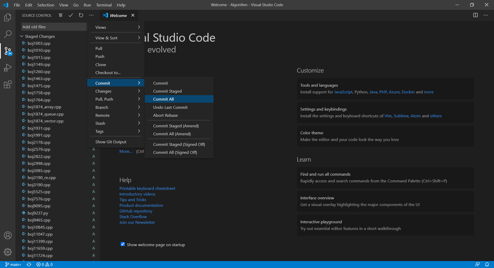Click Show Git Output menu entry
This screenshot has width=494, height=268.
point(116,142)
